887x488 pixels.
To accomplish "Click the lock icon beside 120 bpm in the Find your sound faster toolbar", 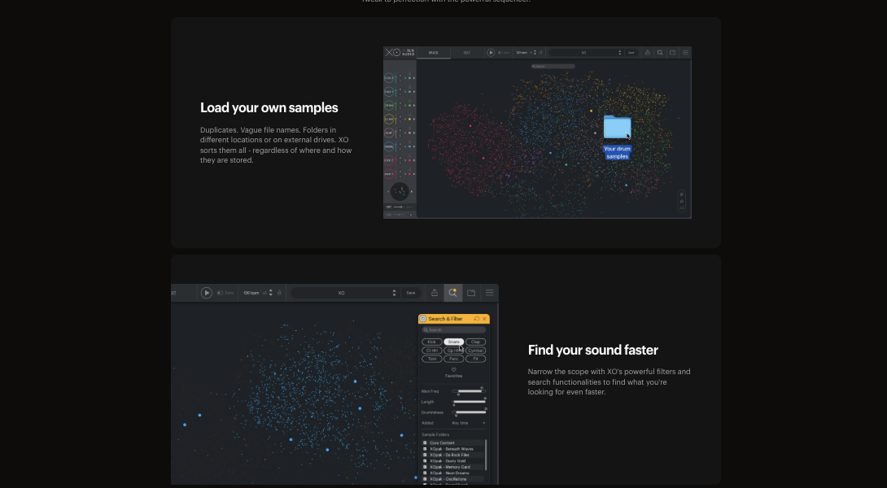I will point(279,292).
